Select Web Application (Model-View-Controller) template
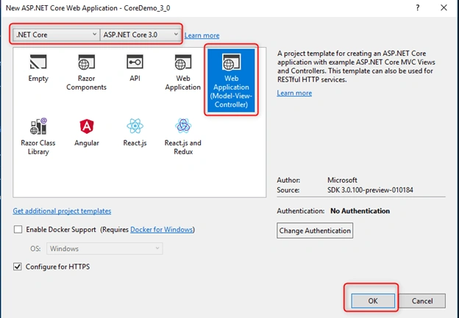Viewport: 459px width, 318px height. (x=231, y=80)
